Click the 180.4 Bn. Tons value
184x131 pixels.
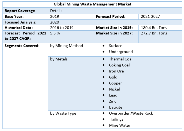point(154,28)
